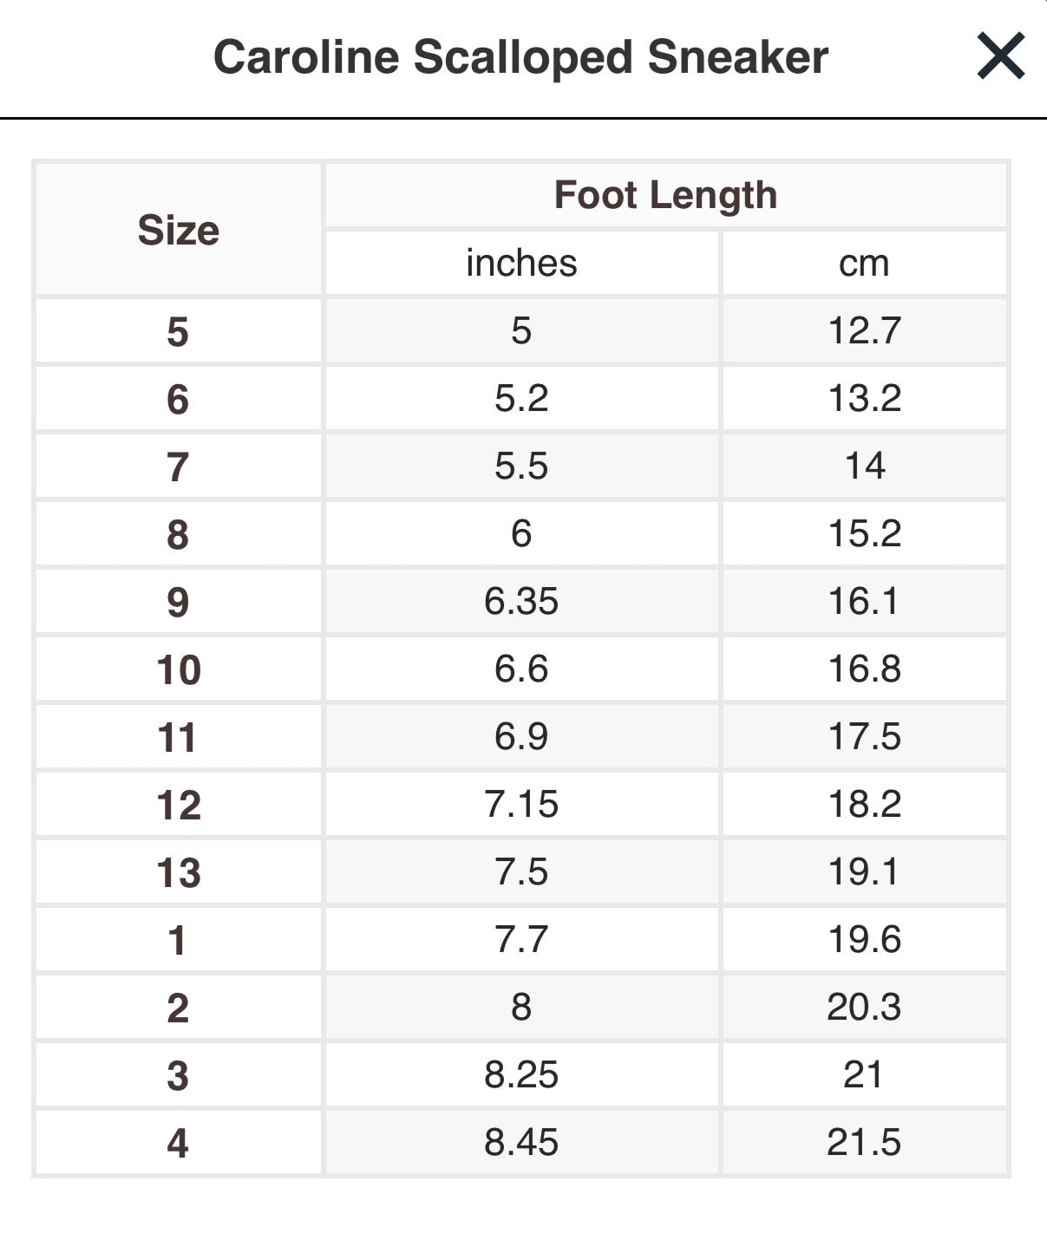
Task: Click the 6.35 inches value
Action: pos(521,601)
